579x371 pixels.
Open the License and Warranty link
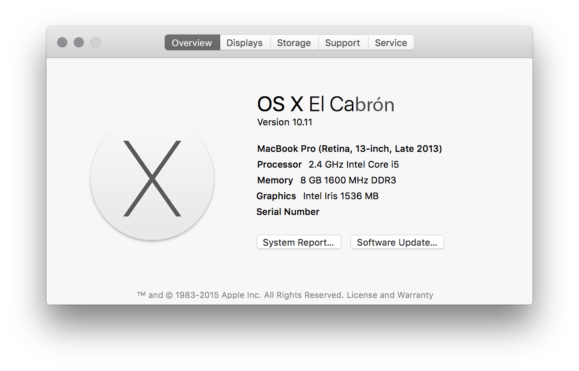click(x=390, y=295)
